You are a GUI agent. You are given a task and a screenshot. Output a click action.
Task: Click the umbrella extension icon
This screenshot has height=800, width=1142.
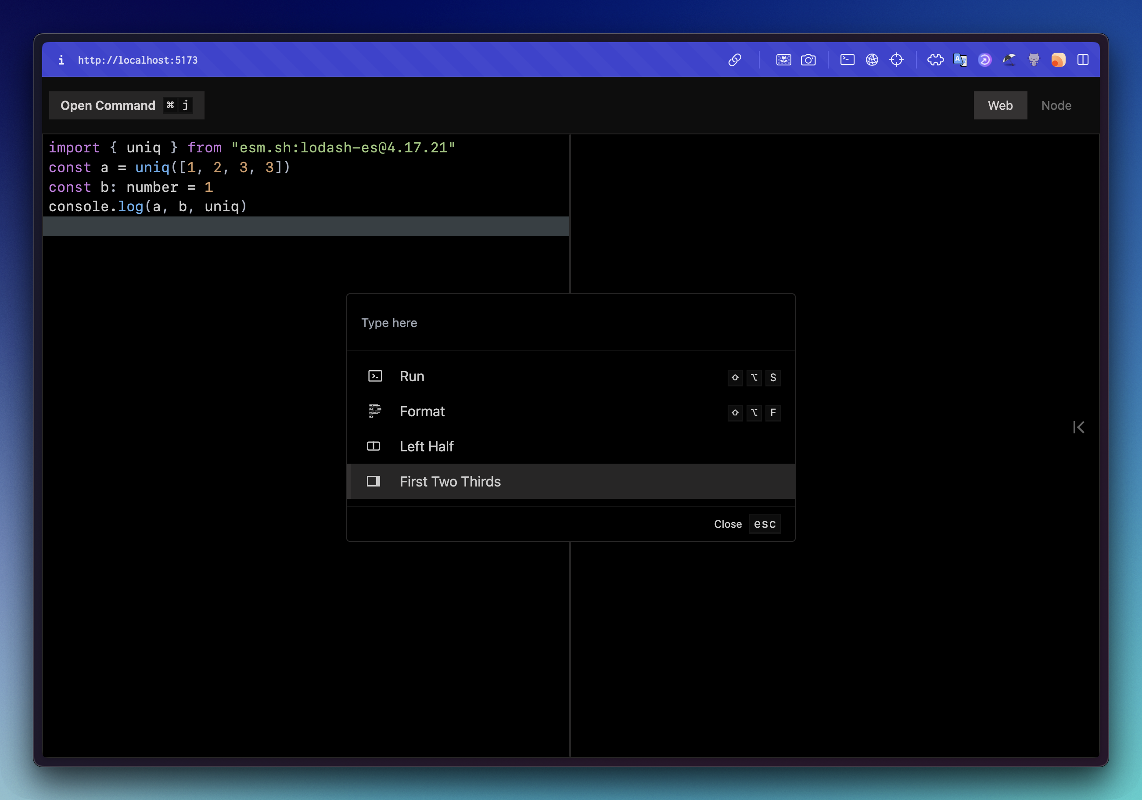pos(1009,60)
